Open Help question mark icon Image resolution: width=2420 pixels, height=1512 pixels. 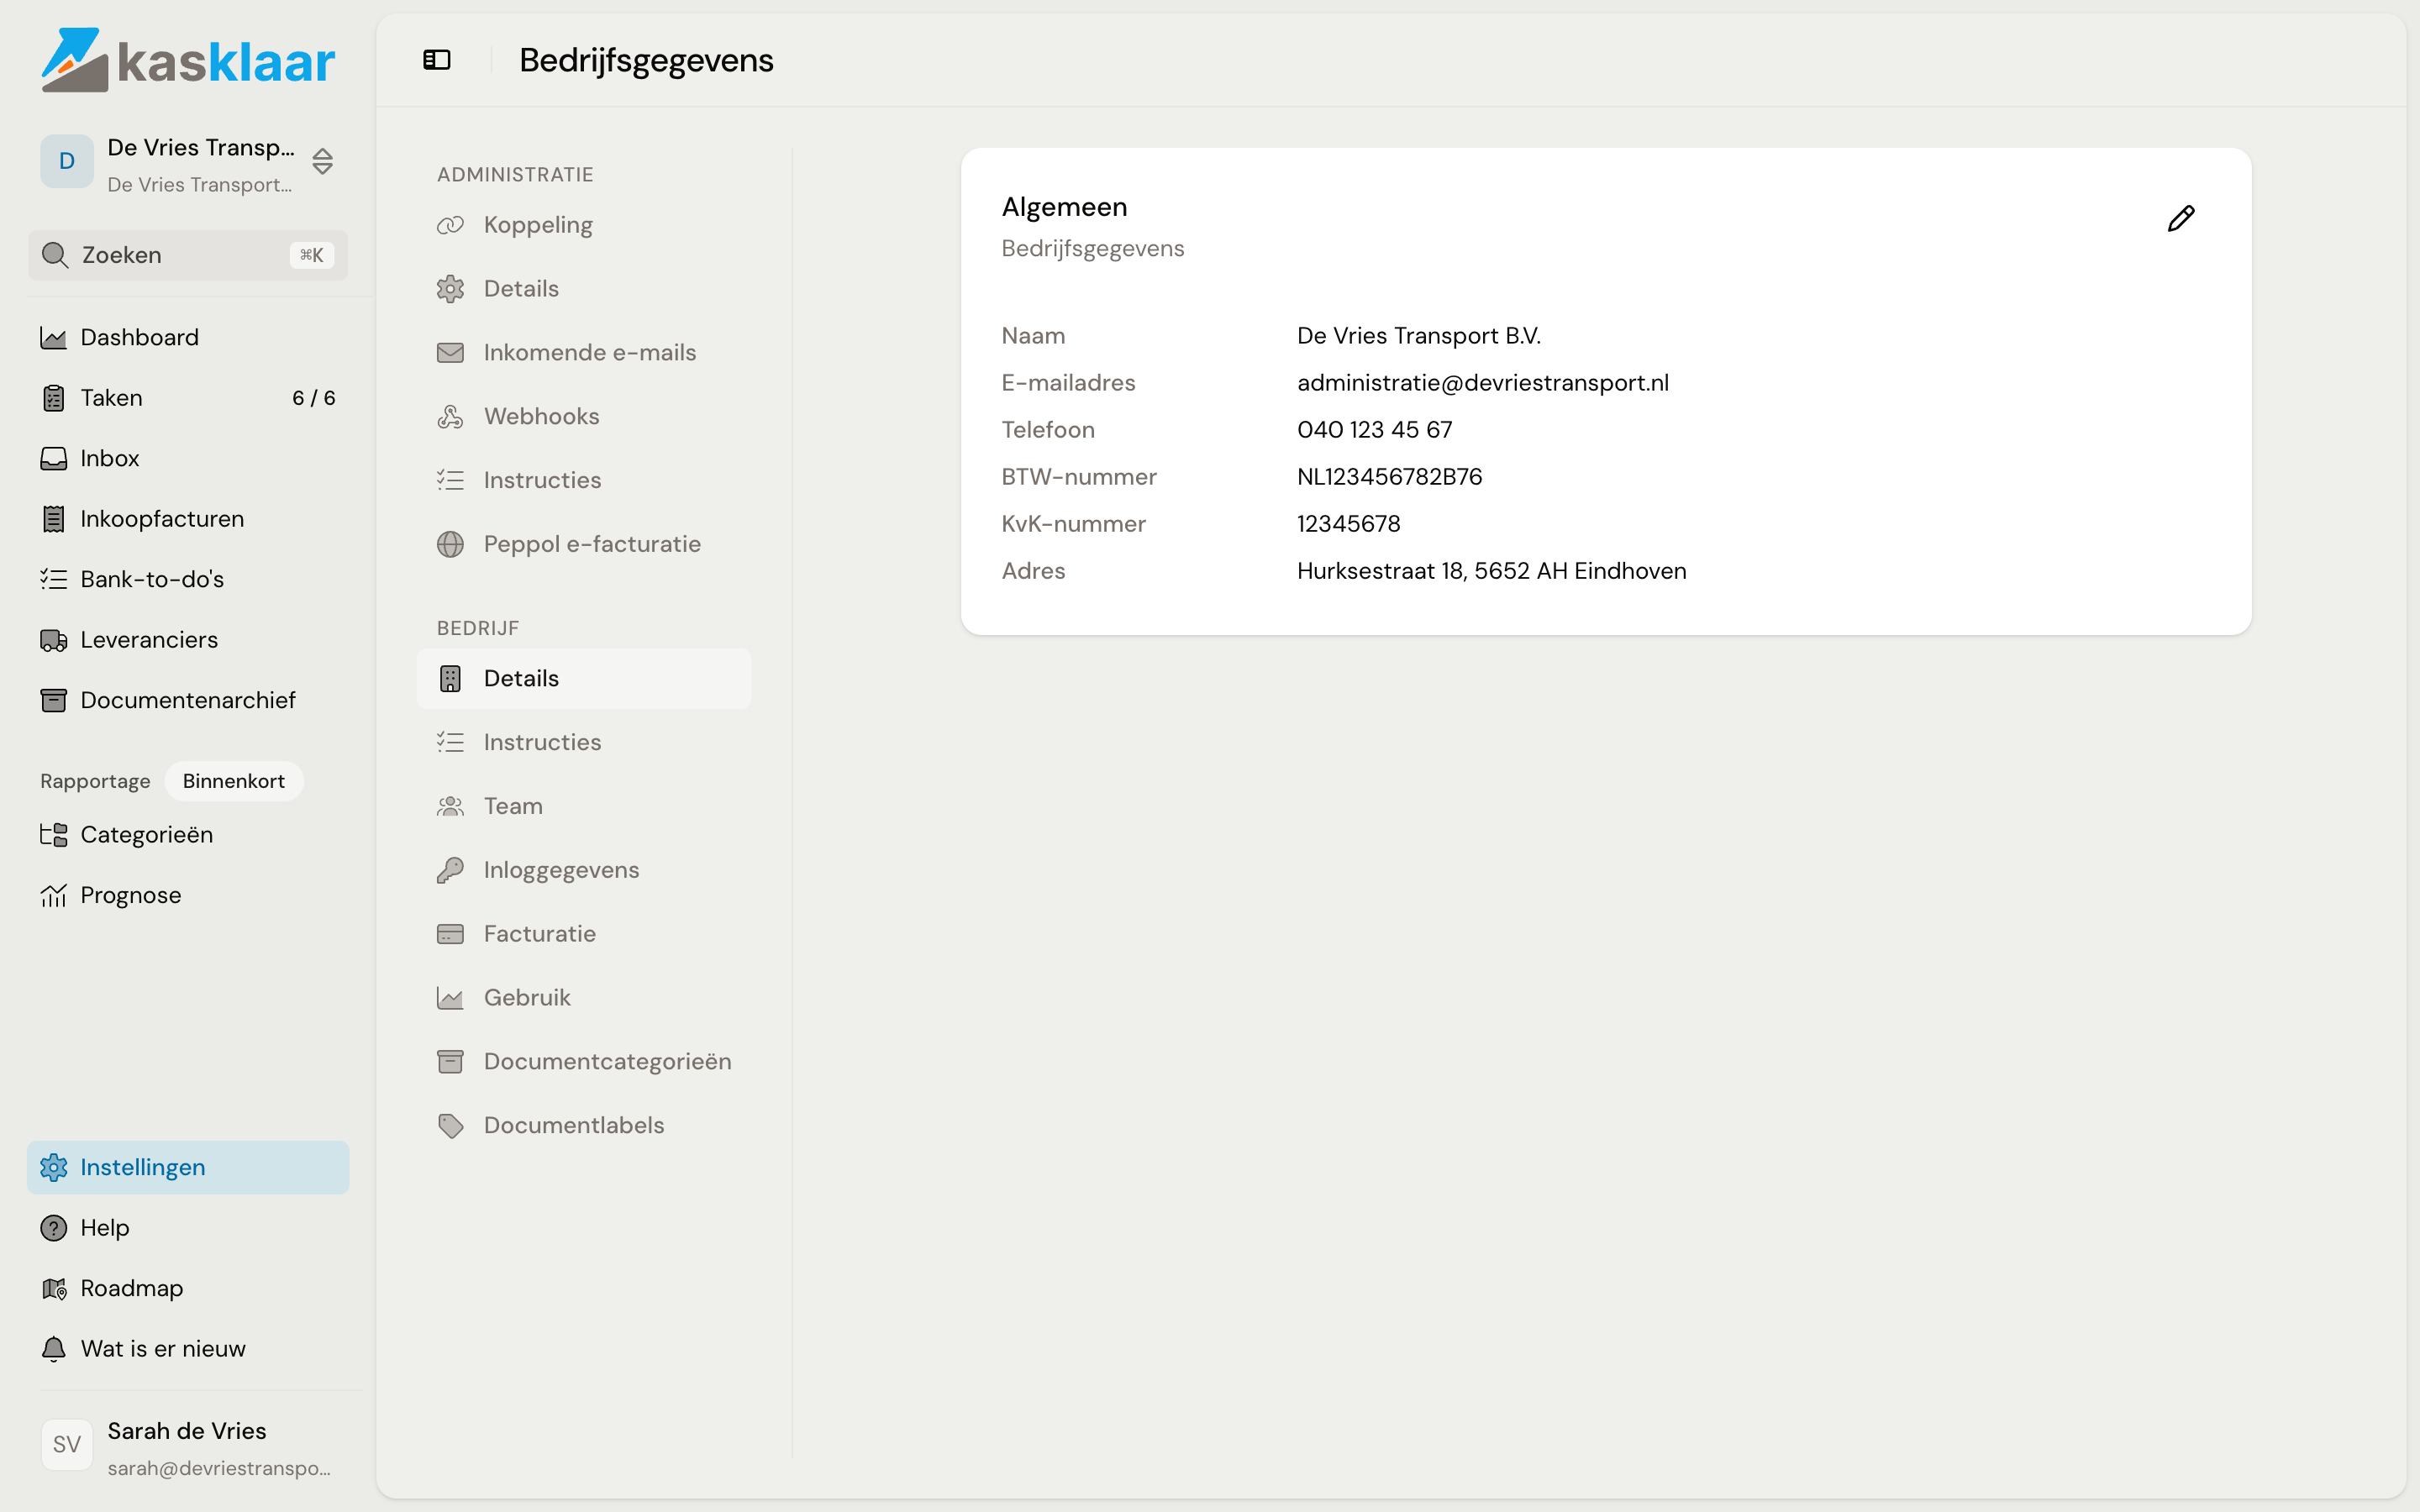(x=53, y=1228)
